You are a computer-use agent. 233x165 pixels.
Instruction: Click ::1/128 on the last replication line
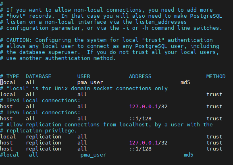tap(140, 149)
